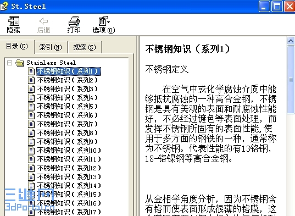
Task: Click page icon beside 系列5 topic
Action: point(31,107)
